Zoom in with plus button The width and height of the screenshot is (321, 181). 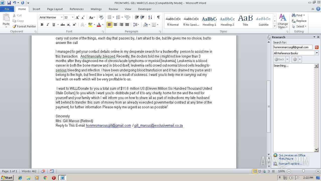(318, 171)
